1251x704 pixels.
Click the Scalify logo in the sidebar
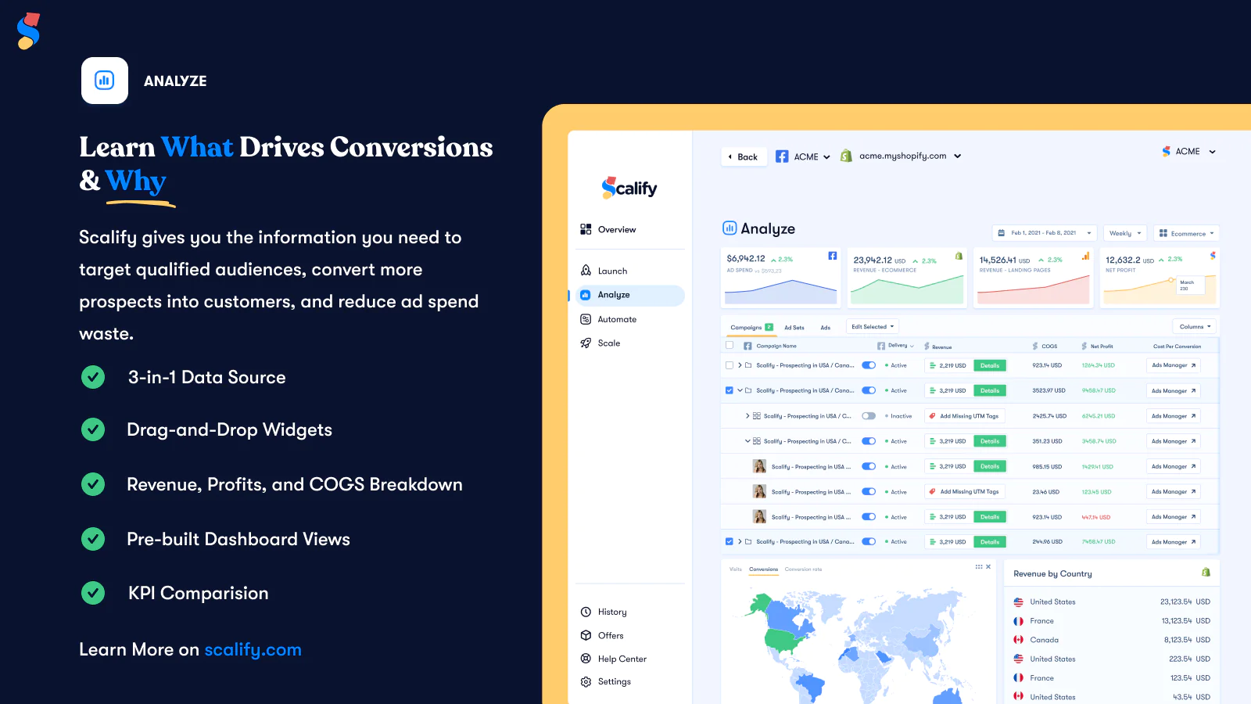pyautogui.click(x=629, y=188)
